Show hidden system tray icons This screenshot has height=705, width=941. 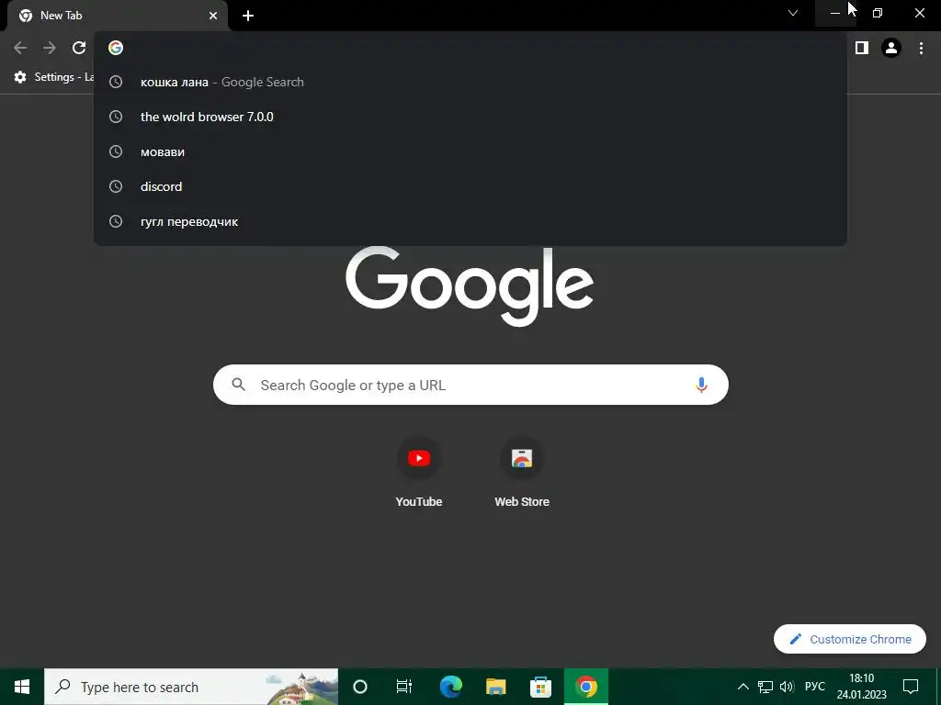click(743, 687)
